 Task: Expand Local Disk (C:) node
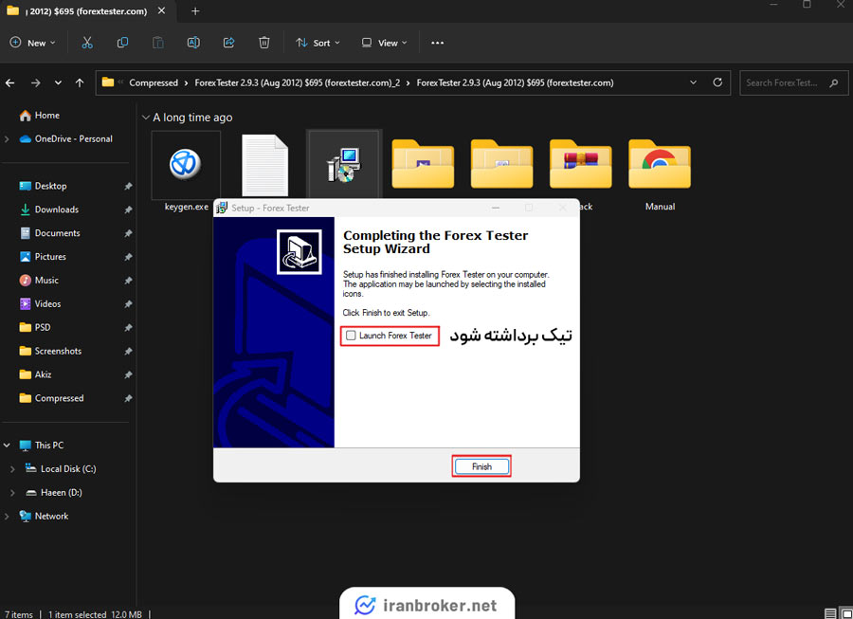(x=12, y=469)
